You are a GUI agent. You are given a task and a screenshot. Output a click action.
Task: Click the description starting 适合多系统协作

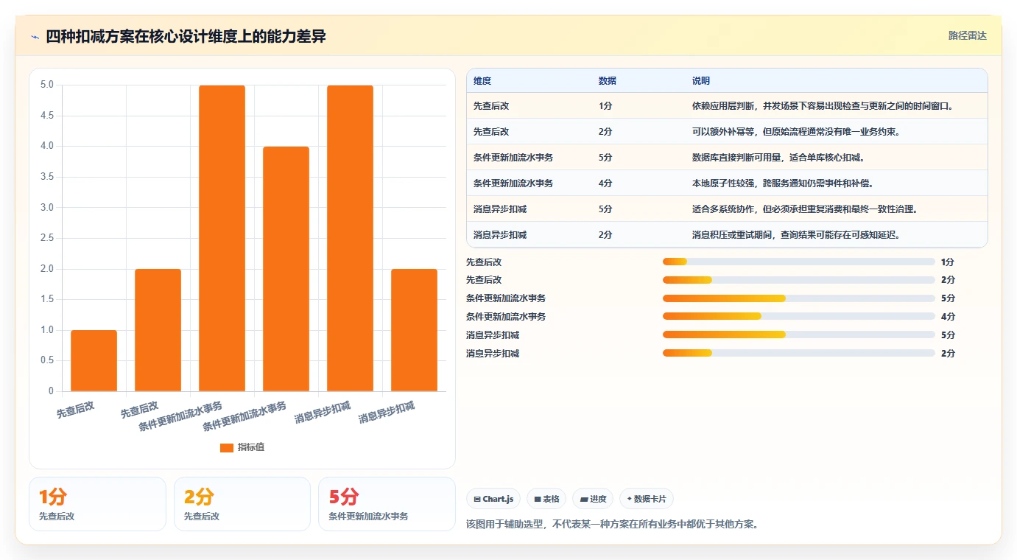[804, 209]
